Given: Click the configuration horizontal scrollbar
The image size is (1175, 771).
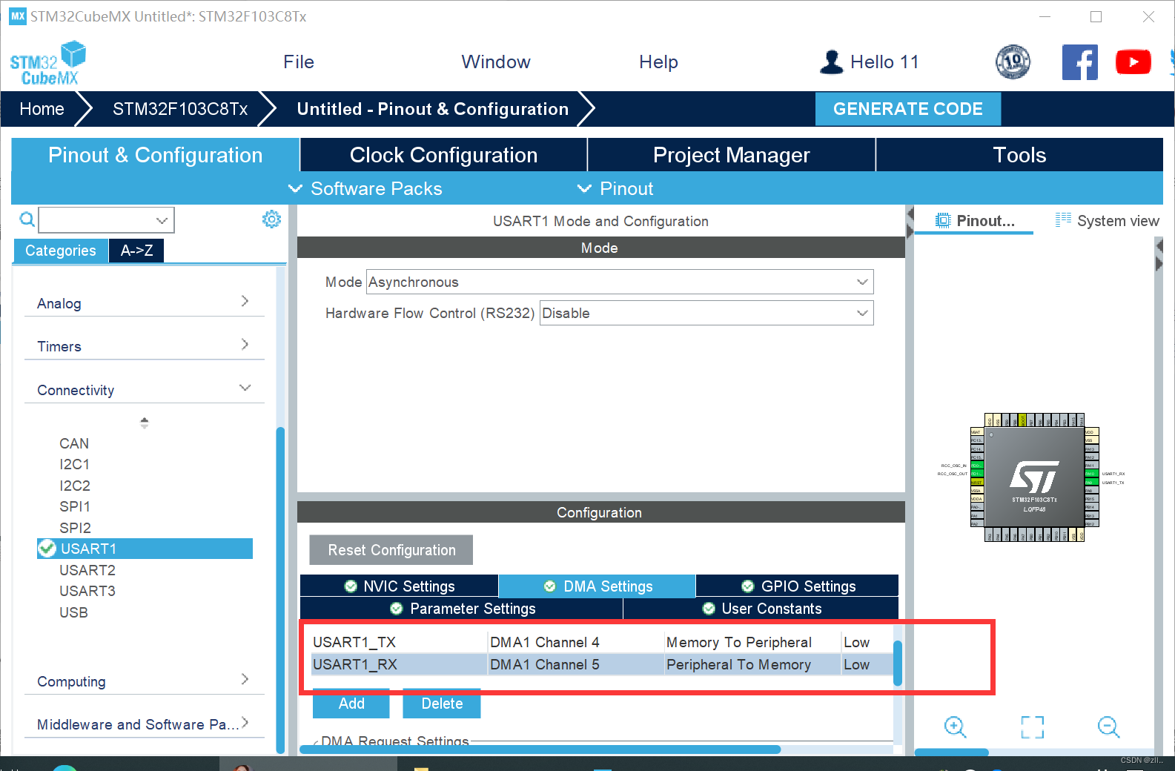Looking at the screenshot, I should pos(540,750).
